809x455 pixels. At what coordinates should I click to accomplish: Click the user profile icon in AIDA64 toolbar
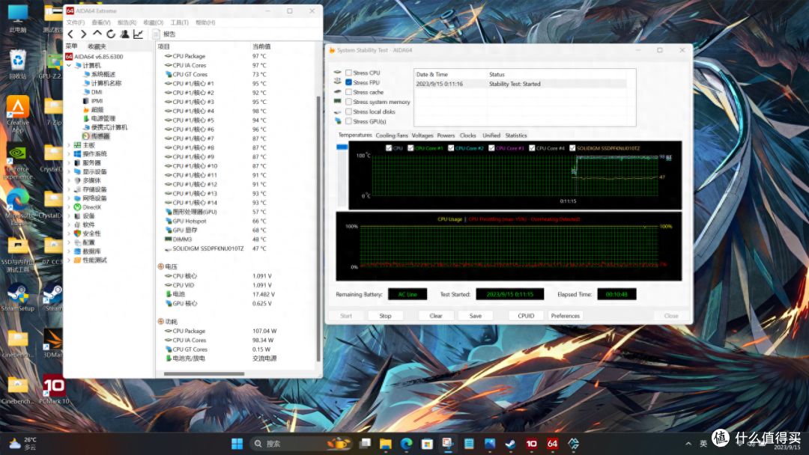click(x=124, y=34)
